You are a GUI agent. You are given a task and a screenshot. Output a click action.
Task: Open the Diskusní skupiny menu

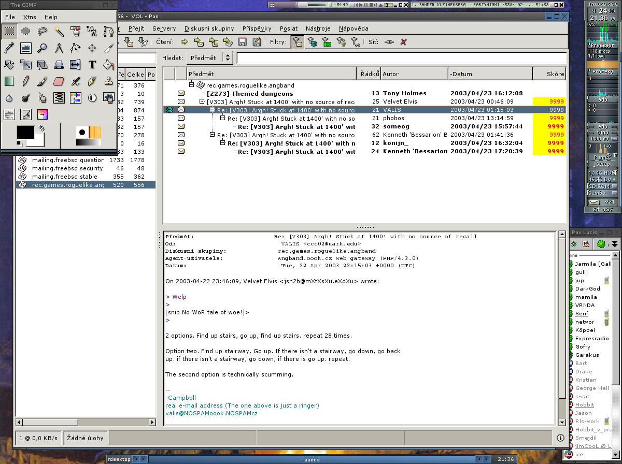(209, 28)
